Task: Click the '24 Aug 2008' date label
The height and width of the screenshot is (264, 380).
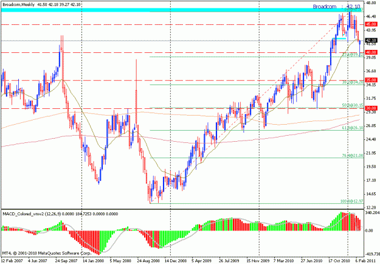Action: click(148, 260)
